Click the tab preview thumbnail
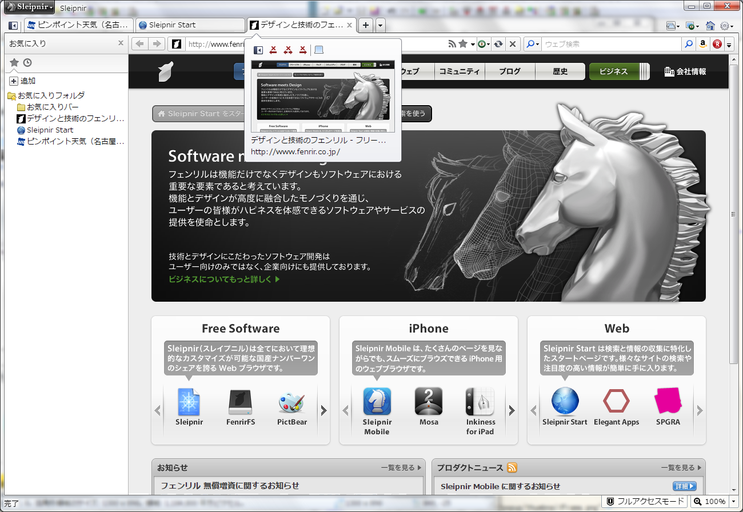The image size is (743, 512). click(x=322, y=96)
